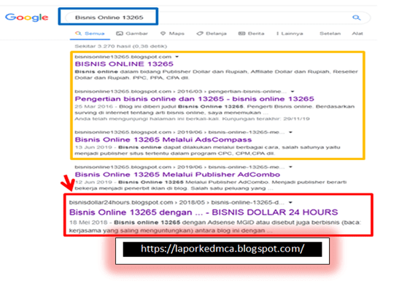Open the Gambar tab
The image size is (399, 288).
pyautogui.click(x=132, y=33)
